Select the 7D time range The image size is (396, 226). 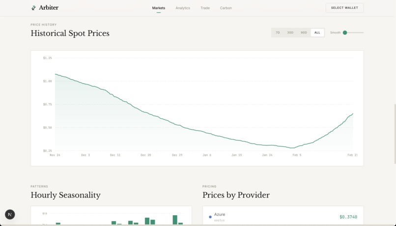[x=278, y=32]
